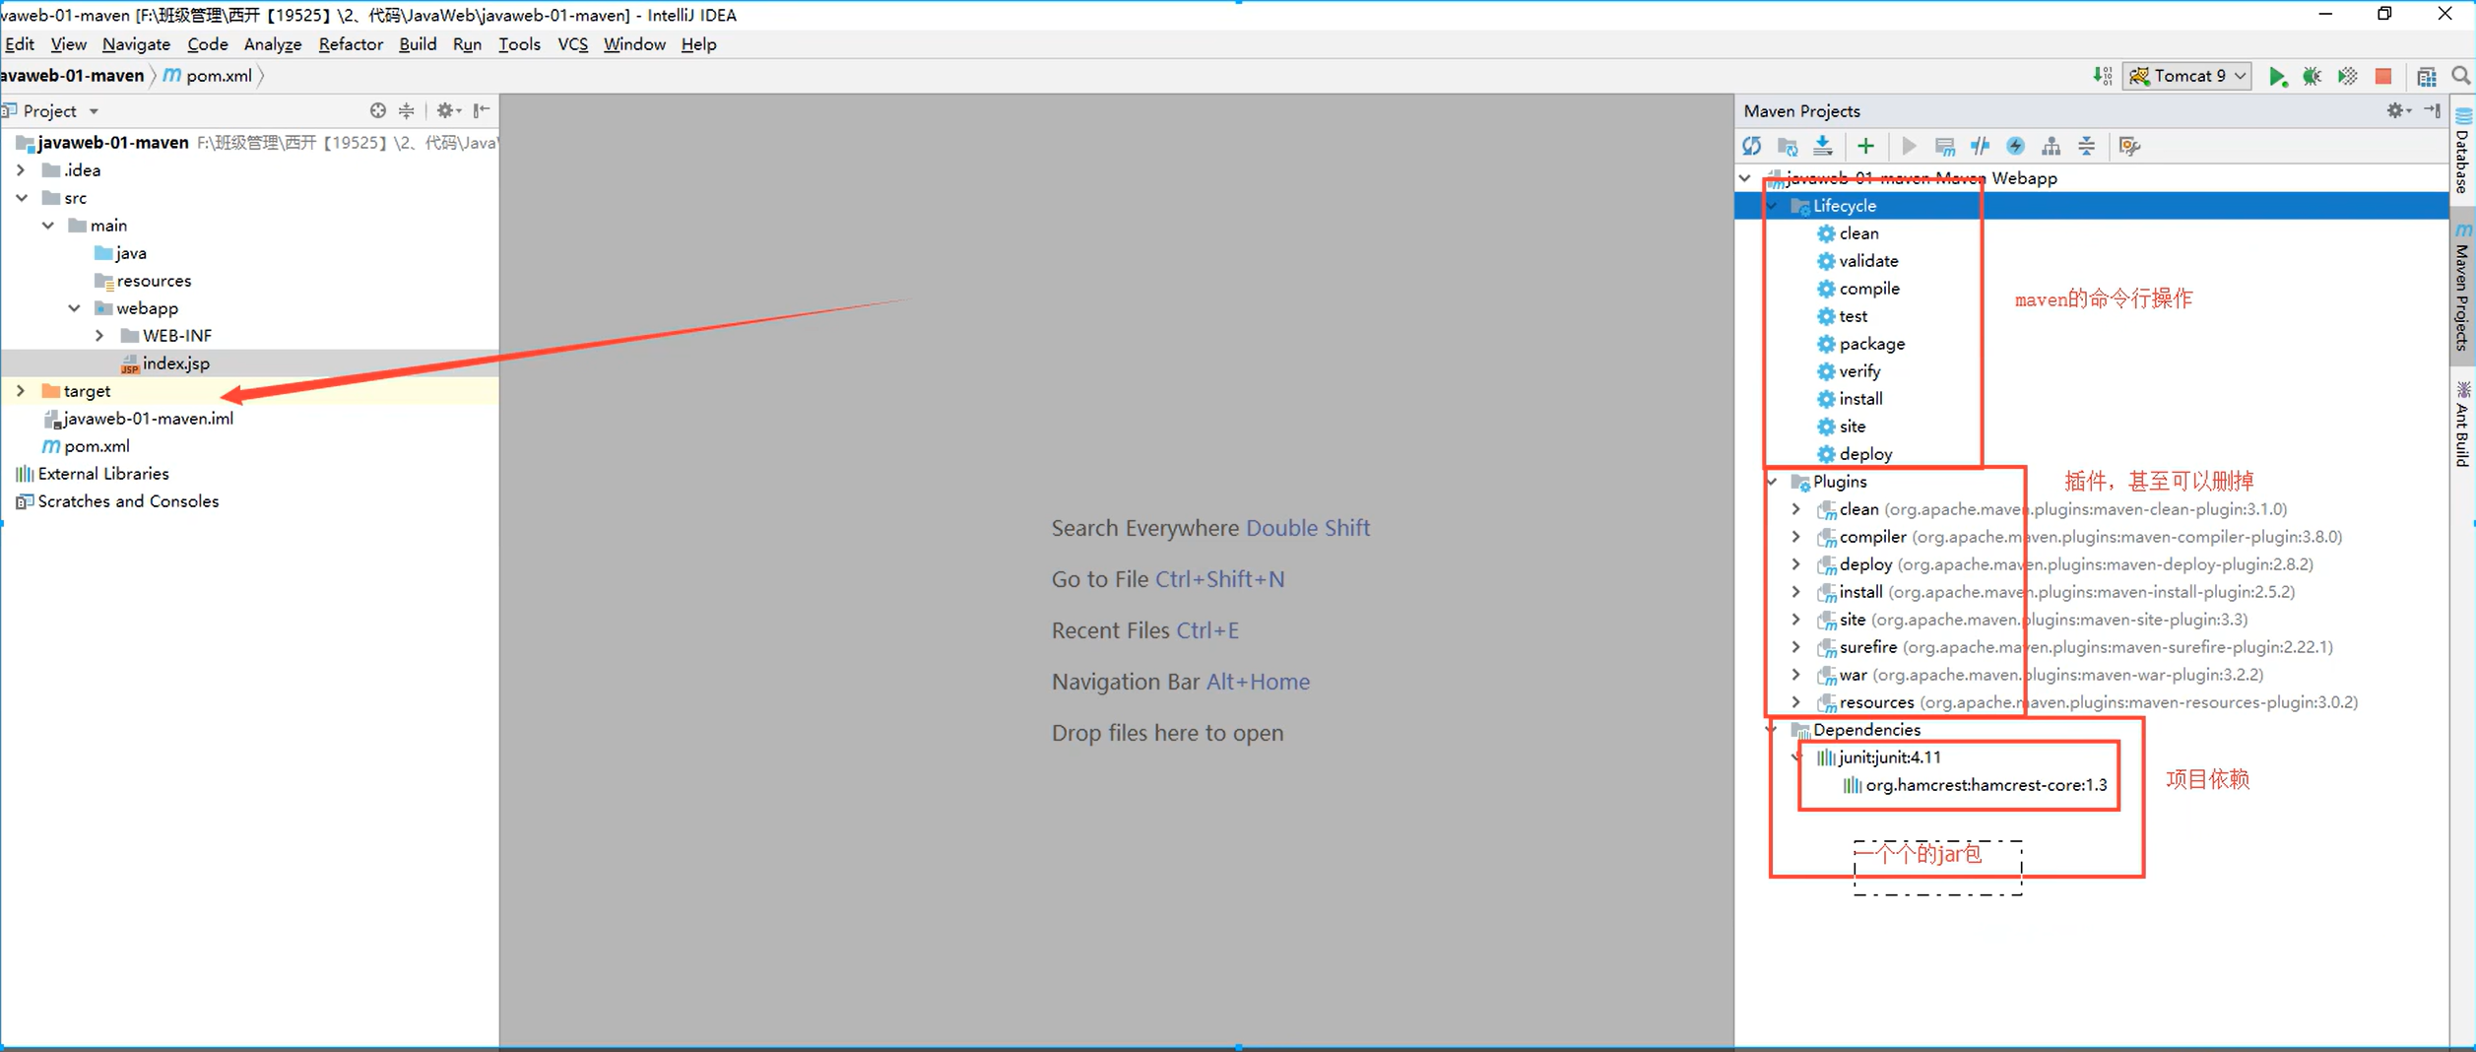Viewport: 2476px width, 1052px height.
Task: Click javaweb-01-maven breadcrumb
Action: pos(72,76)
